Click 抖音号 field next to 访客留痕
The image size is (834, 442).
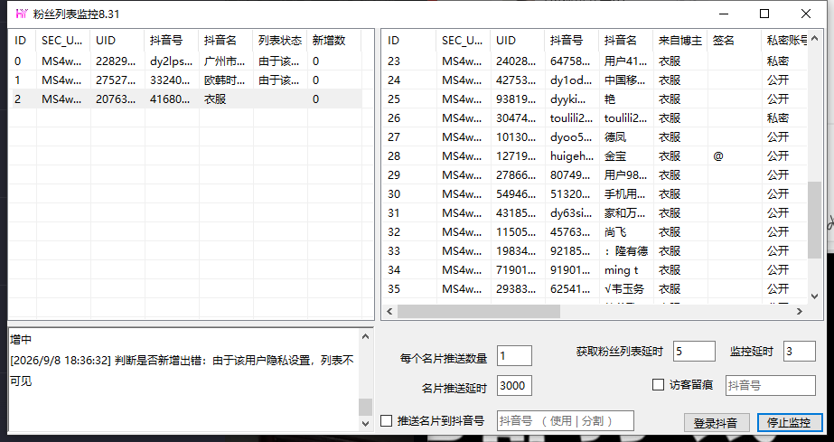point(770,385)
